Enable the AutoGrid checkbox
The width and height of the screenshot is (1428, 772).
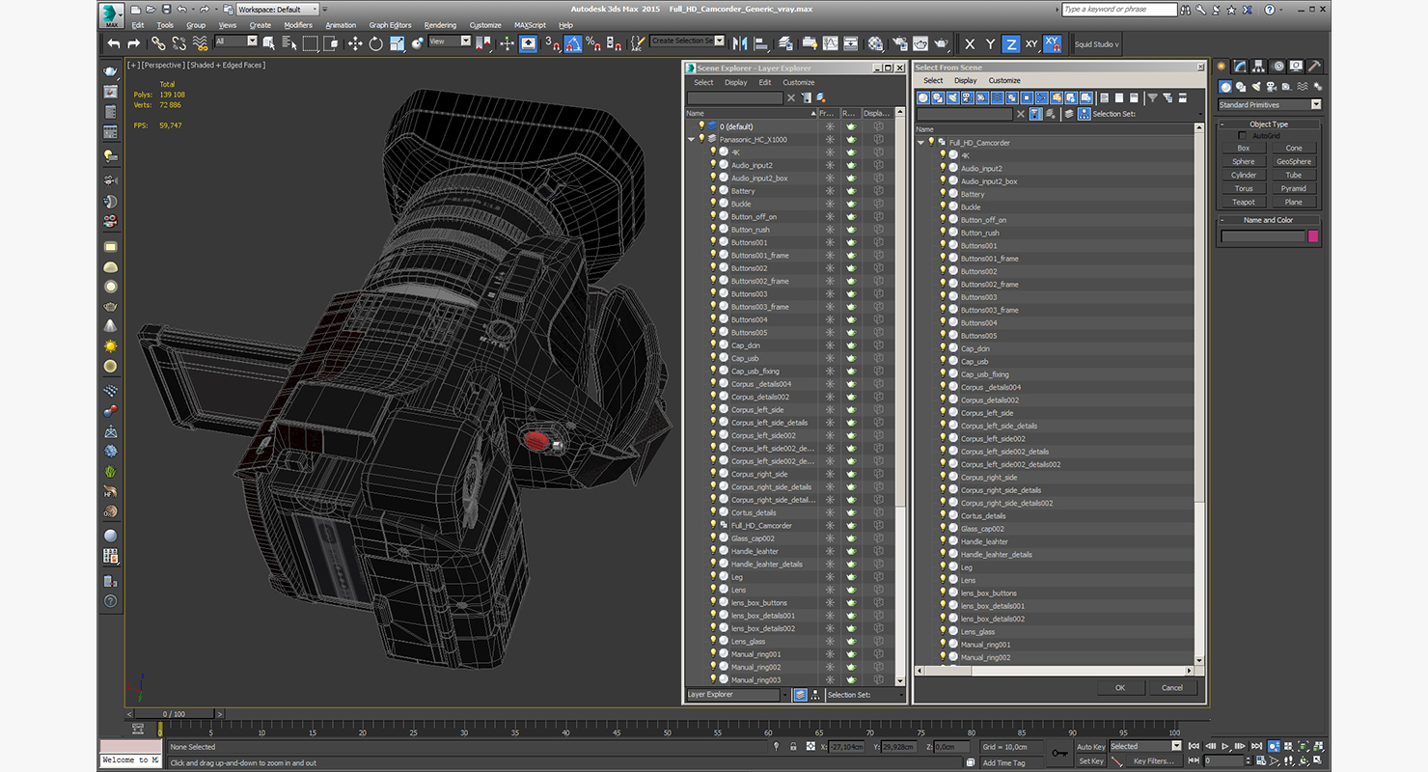(1242, 136)
